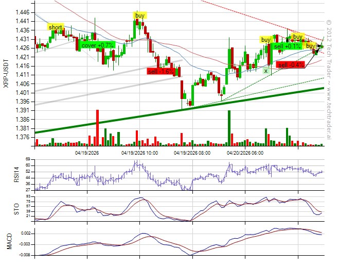Click the tallest green volume bar
The image size is (338, 265).
(x=229, y=128)
